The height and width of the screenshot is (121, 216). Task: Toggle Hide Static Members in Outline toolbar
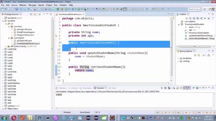tap(201, 18)
